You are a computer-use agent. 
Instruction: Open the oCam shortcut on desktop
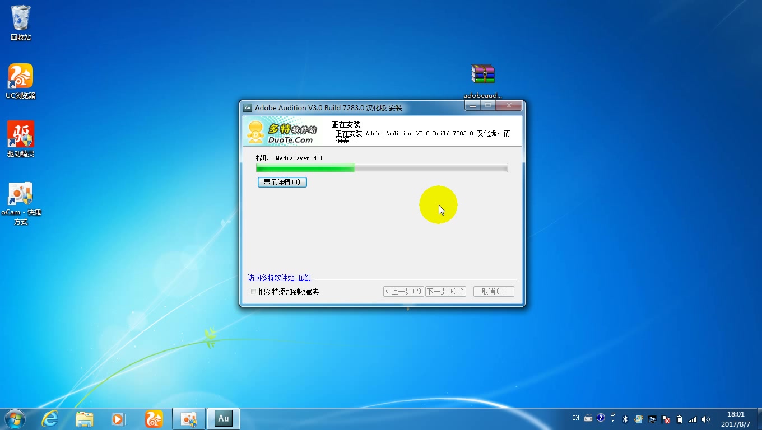tap(21, 204)
